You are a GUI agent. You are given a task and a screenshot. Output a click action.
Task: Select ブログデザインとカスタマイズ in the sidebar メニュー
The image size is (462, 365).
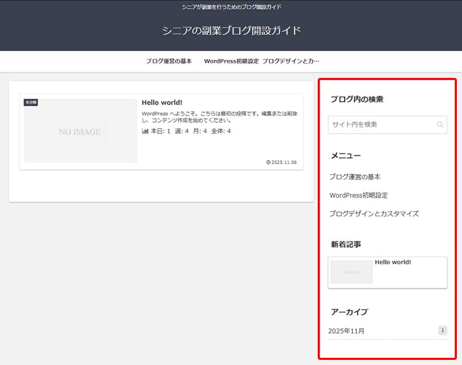tap(374, 214)
